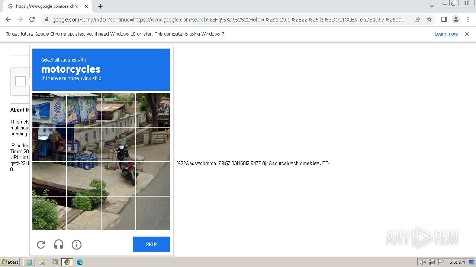Image resolution: width=476 pixels, height=267 pixels.
Task: Open Chrome three-dot menu
Action: coord(468,19)
